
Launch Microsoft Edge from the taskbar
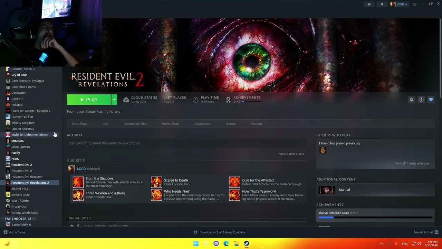(226, 243)
